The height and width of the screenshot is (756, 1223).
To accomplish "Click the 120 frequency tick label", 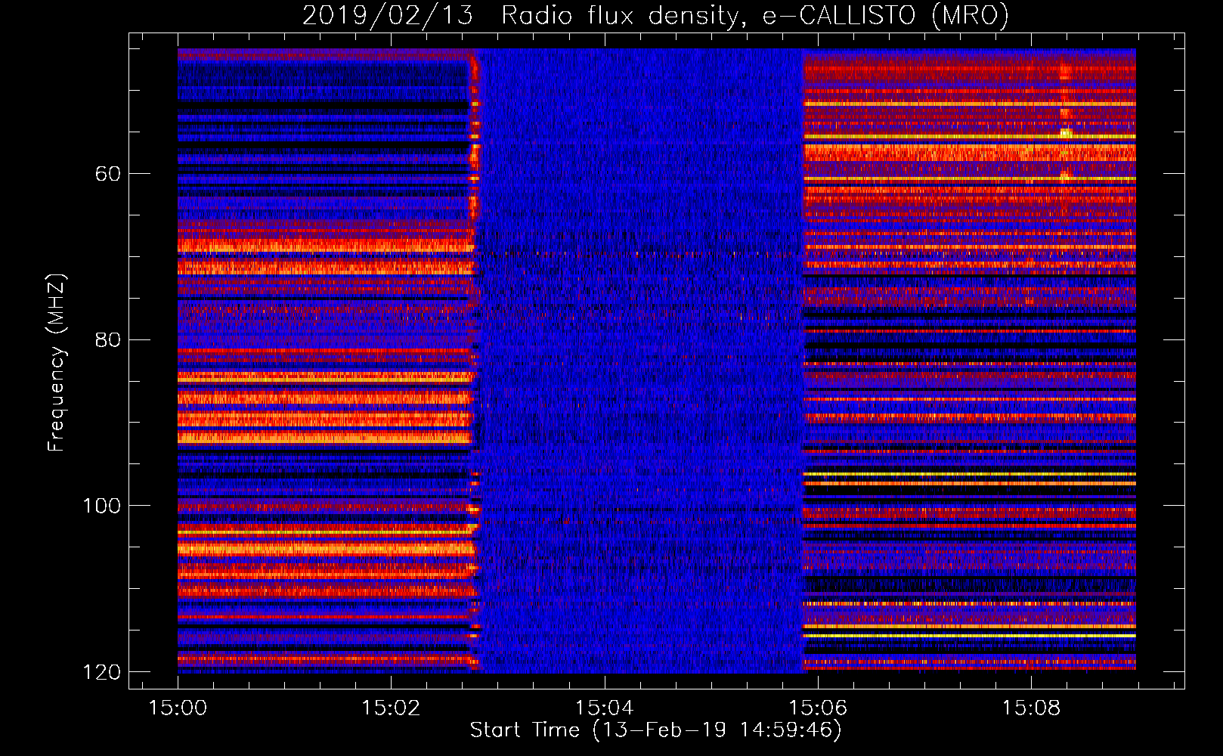I will tap(101, 672).
